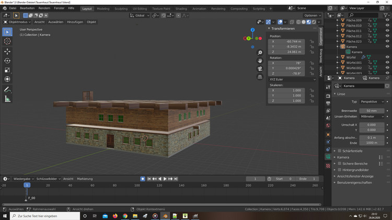Switch to orthographic grid view icon

pos(260,77)
